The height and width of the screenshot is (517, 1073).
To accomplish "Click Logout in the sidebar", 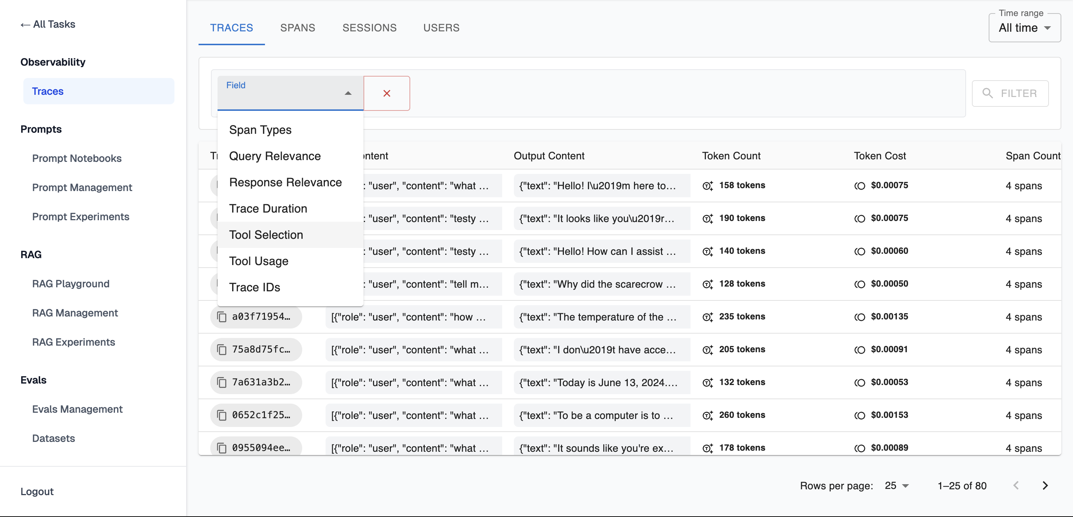I will [37, 491].
